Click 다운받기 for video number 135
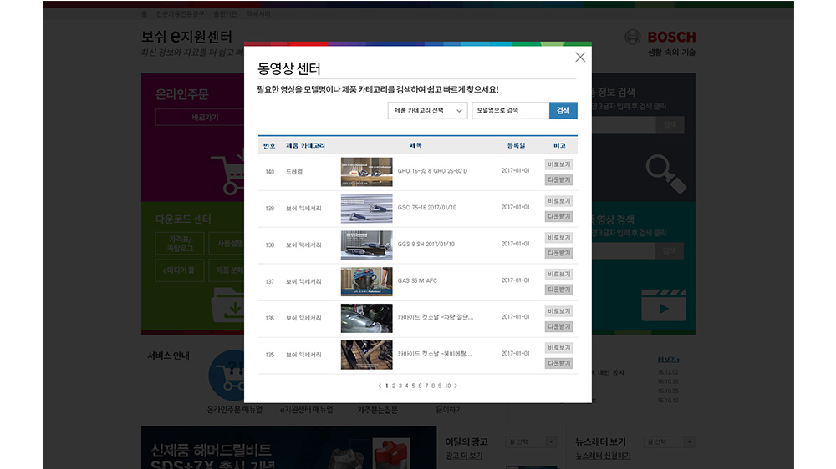This screenshot has width=836, height=469. tap(558, 363)
